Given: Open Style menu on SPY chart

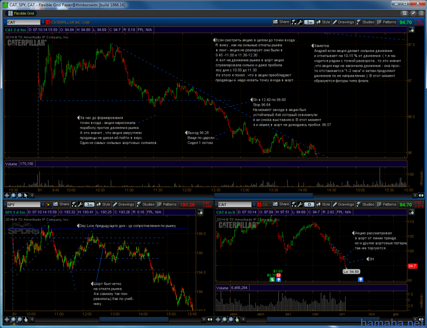Looking at the screenshot, I should pos(104,204).
